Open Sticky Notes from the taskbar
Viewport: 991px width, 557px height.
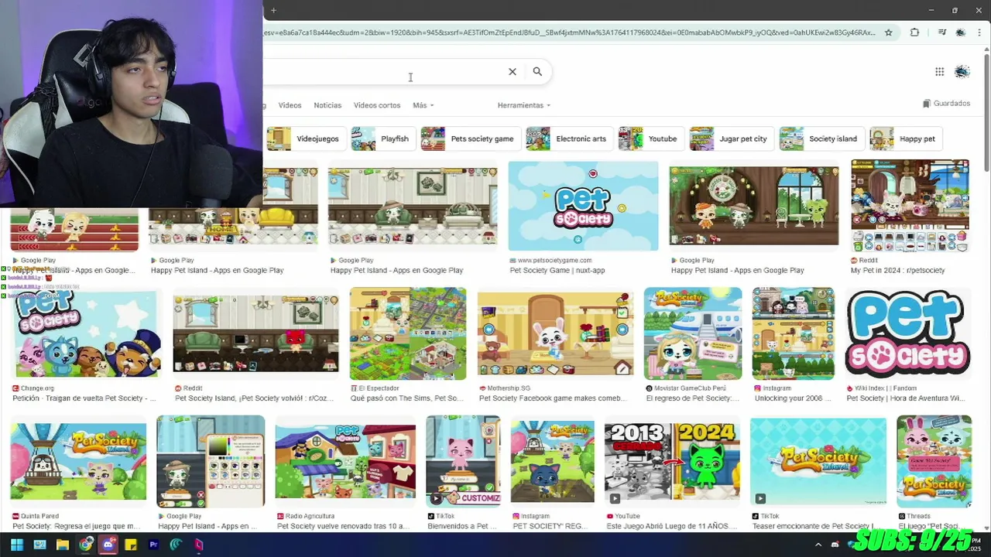tap(131, 545)
